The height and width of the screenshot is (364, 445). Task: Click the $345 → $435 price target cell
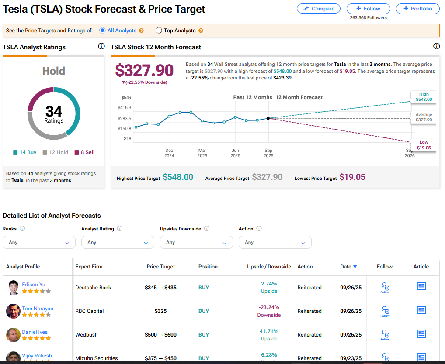160,288
